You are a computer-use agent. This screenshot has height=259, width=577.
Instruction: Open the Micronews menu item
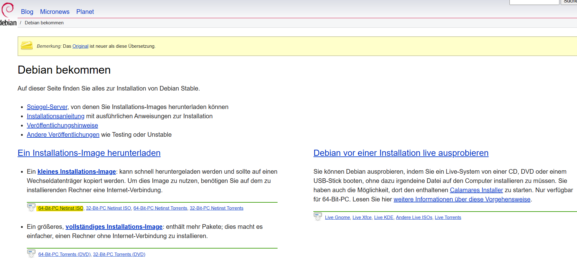tap(55, 12)
